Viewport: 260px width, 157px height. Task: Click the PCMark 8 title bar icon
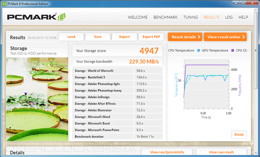pyautogui.click(x=4, y=4)
